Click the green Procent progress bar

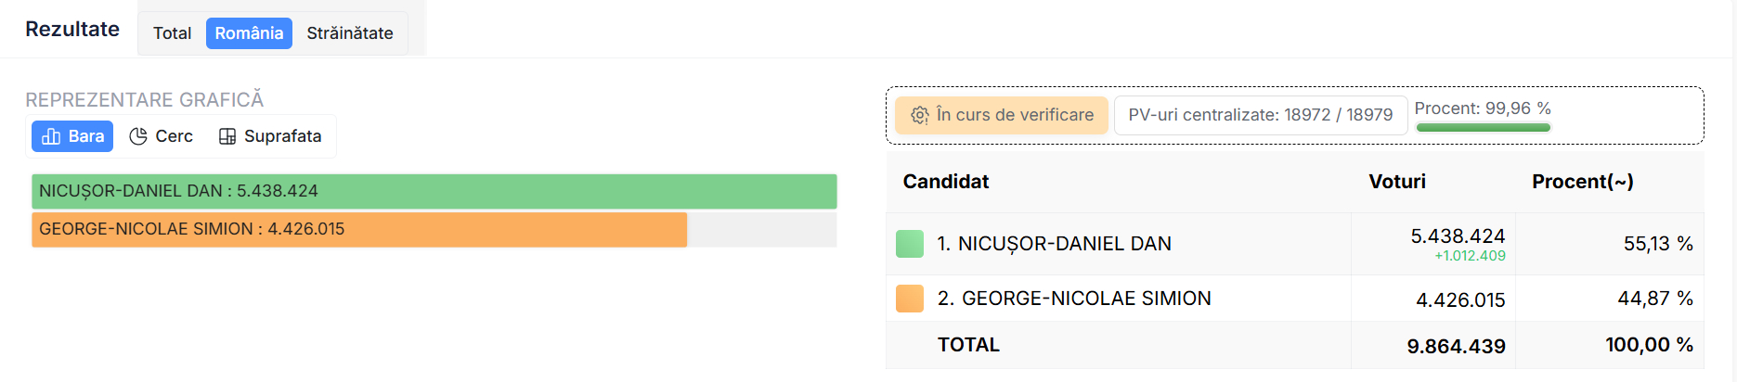coord(1483,128)
